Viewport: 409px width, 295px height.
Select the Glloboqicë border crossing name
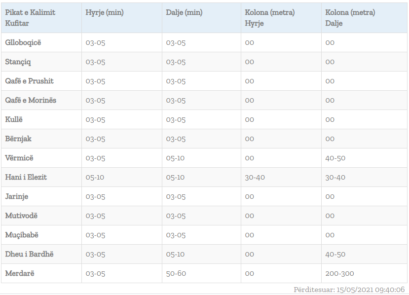tap(23, 42)
